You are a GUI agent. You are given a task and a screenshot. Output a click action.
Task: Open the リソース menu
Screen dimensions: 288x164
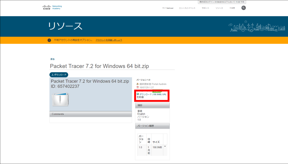coord(219,8)
